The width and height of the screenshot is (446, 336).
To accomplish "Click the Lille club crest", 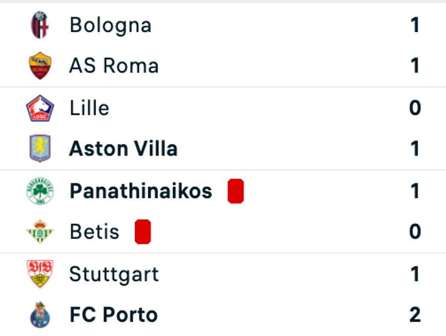I will tap(40, 108).
